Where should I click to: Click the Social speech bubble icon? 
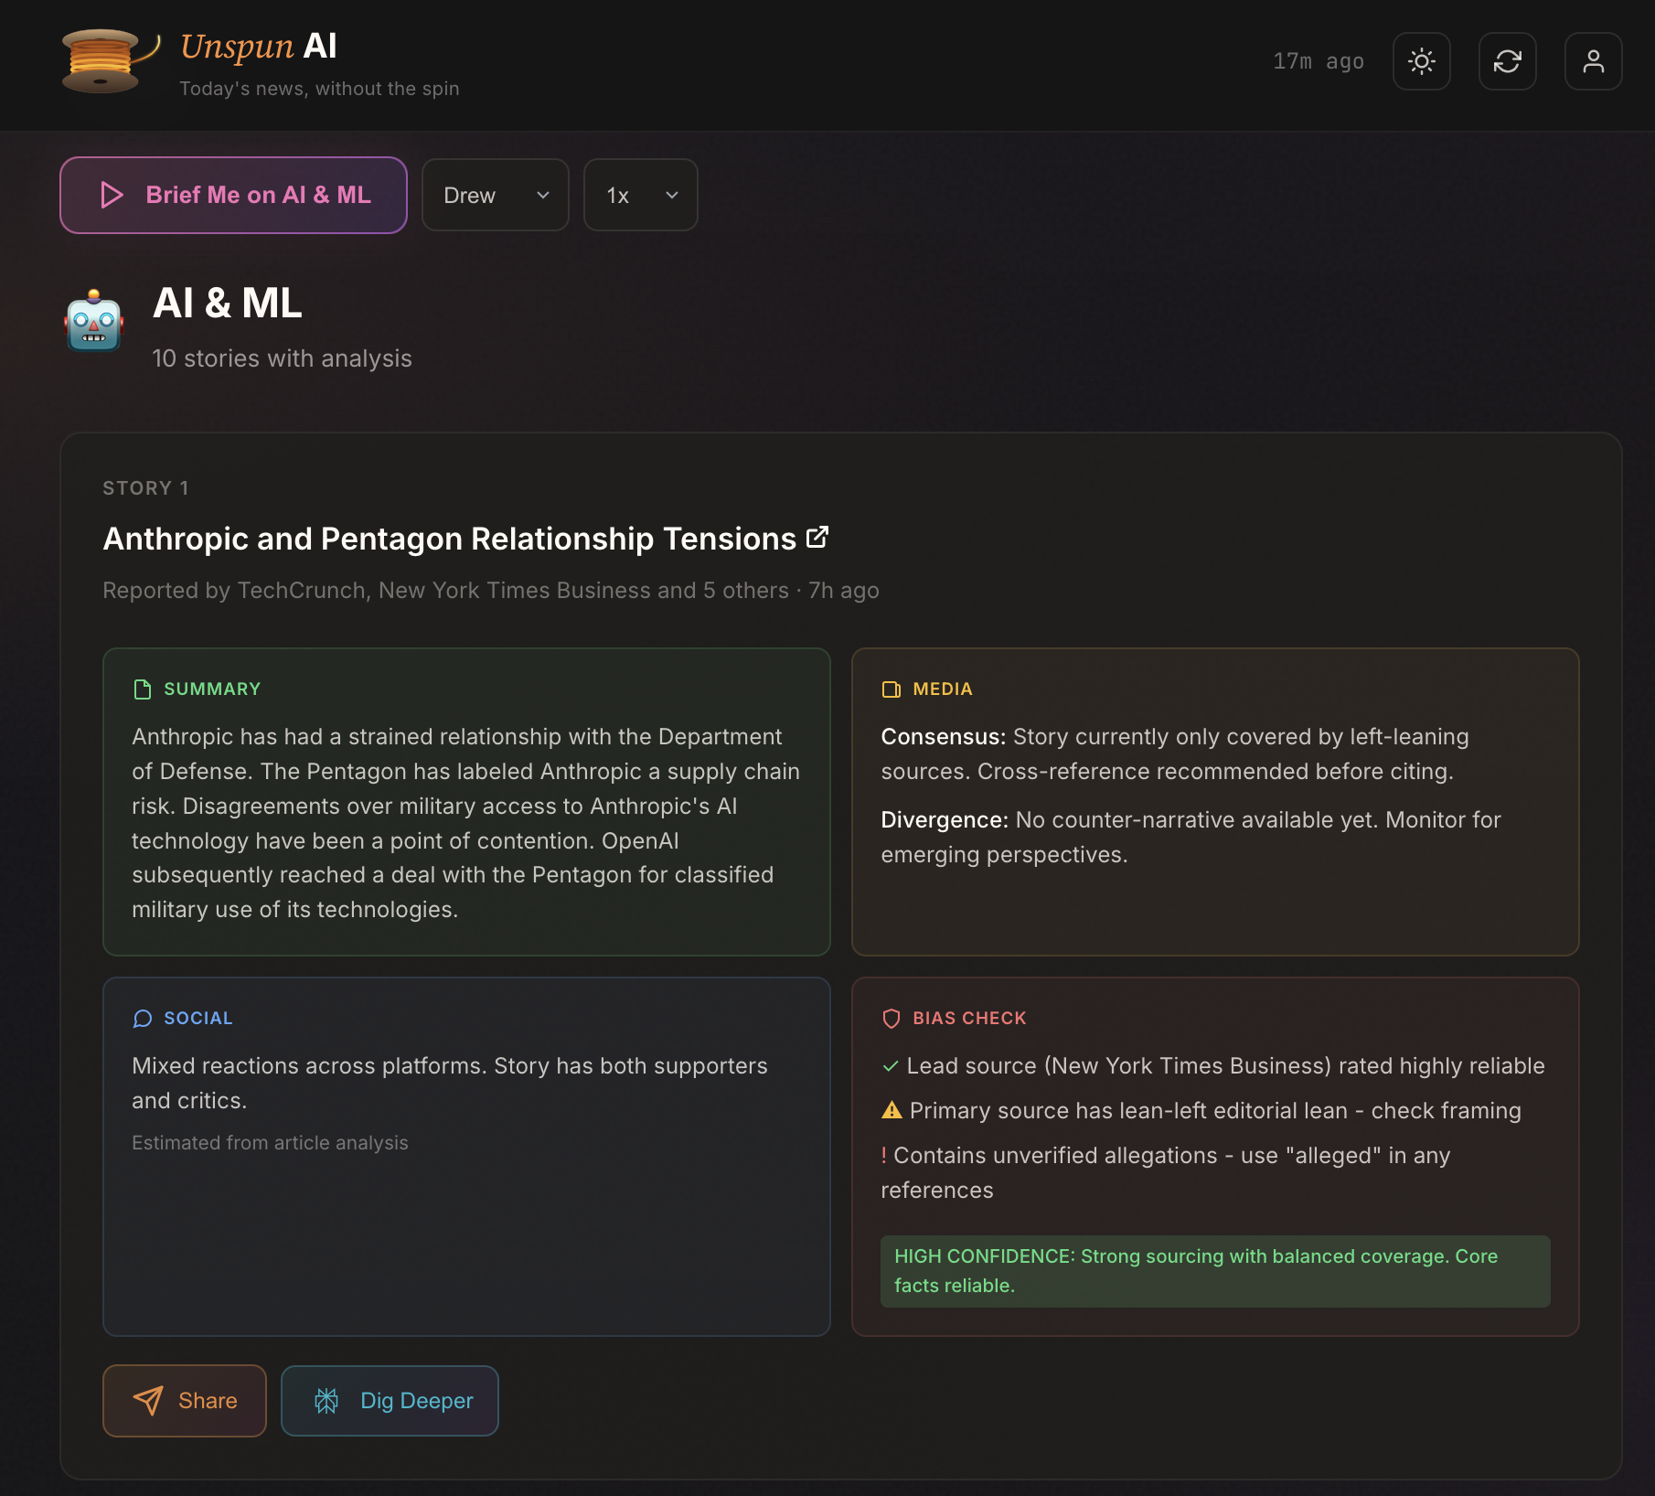click(x=143, y=1019)
